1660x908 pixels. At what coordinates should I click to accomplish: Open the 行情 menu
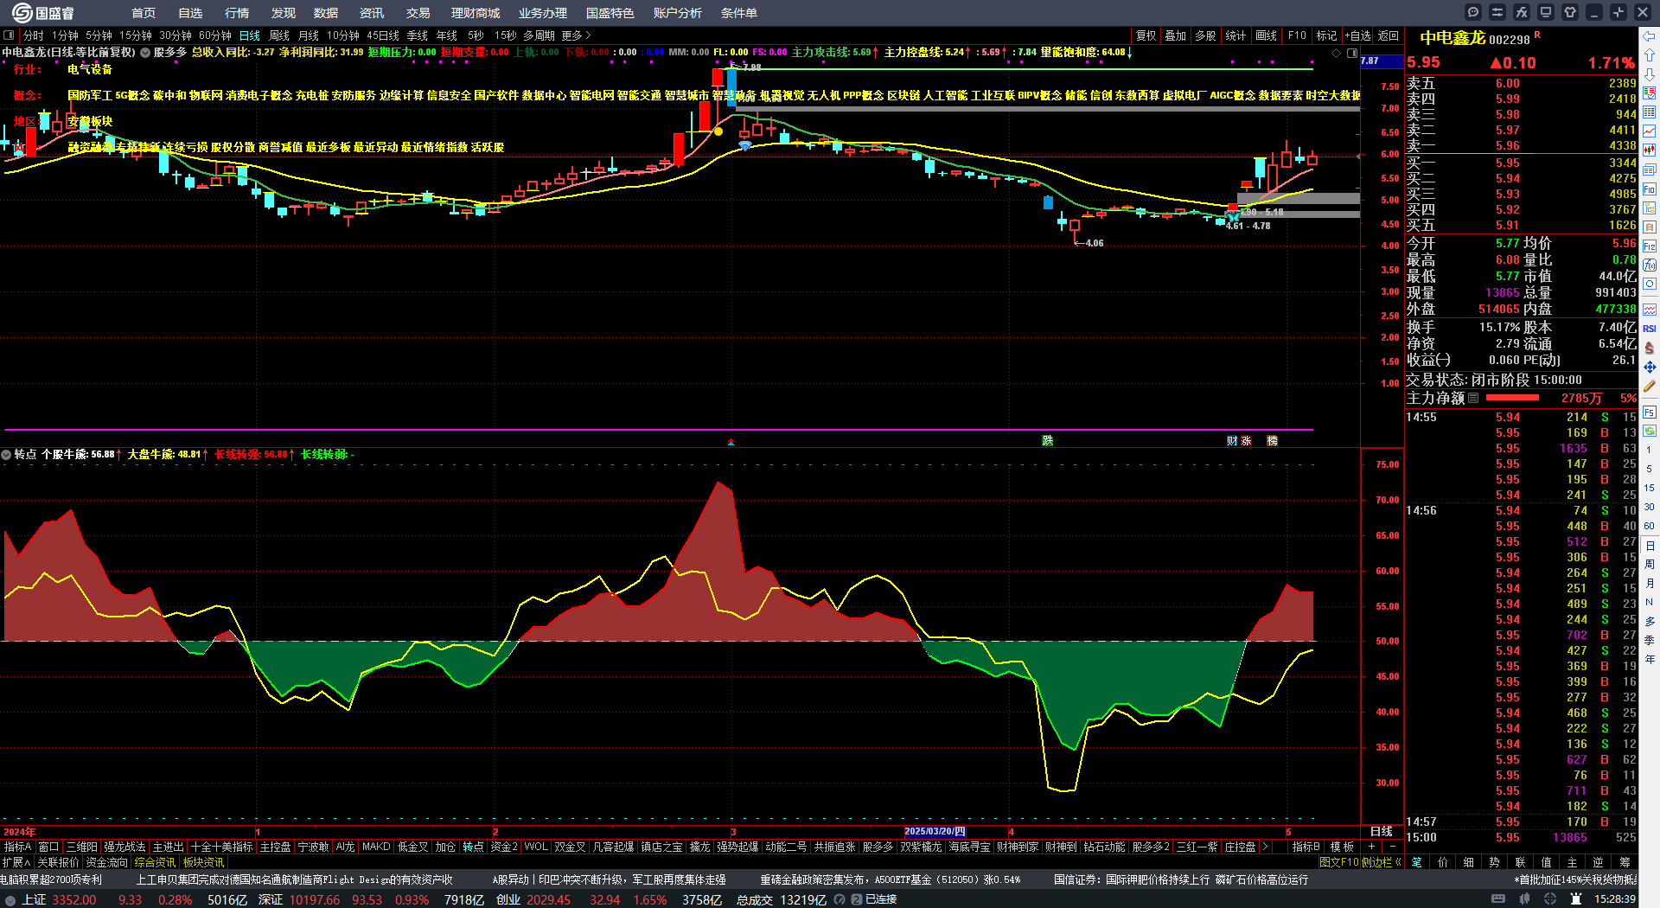point(237,13)
